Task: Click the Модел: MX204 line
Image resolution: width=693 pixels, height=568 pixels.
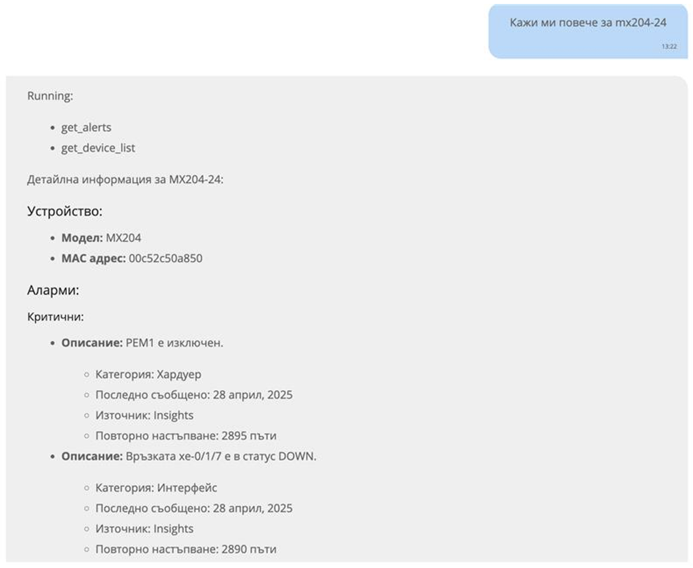Action: (x=101, y=238)
